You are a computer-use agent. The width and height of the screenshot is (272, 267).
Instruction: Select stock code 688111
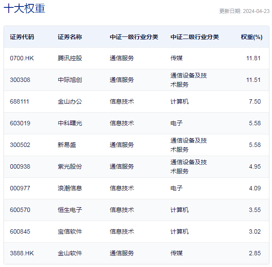19,101
